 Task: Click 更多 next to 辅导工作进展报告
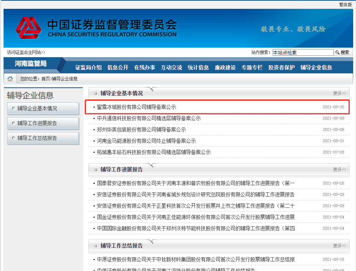point(339,169)
